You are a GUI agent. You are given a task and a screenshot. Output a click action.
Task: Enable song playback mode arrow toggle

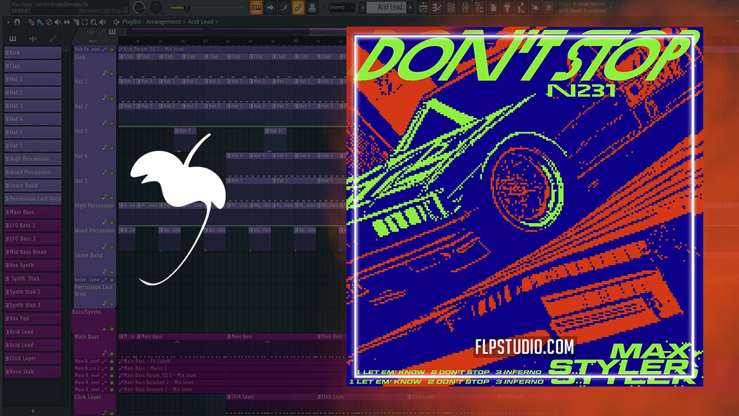[270, 7]
